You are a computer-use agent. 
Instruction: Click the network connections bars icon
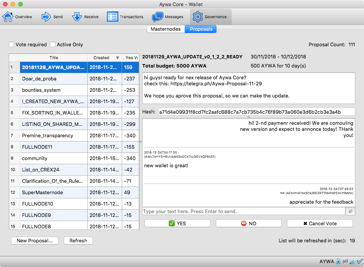click(x=352, y=262)
